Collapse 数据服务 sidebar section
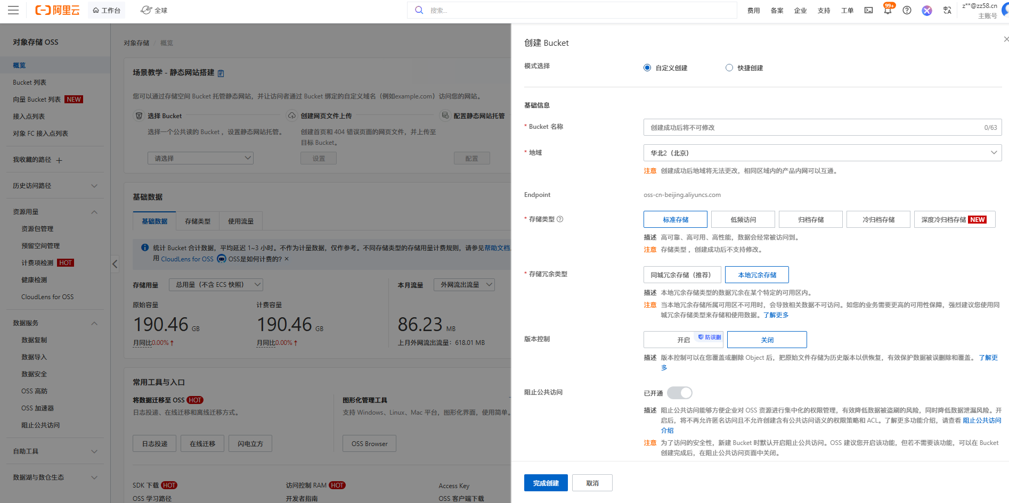The height and width of the screenshot is (503, 1009). pos(55,323)
